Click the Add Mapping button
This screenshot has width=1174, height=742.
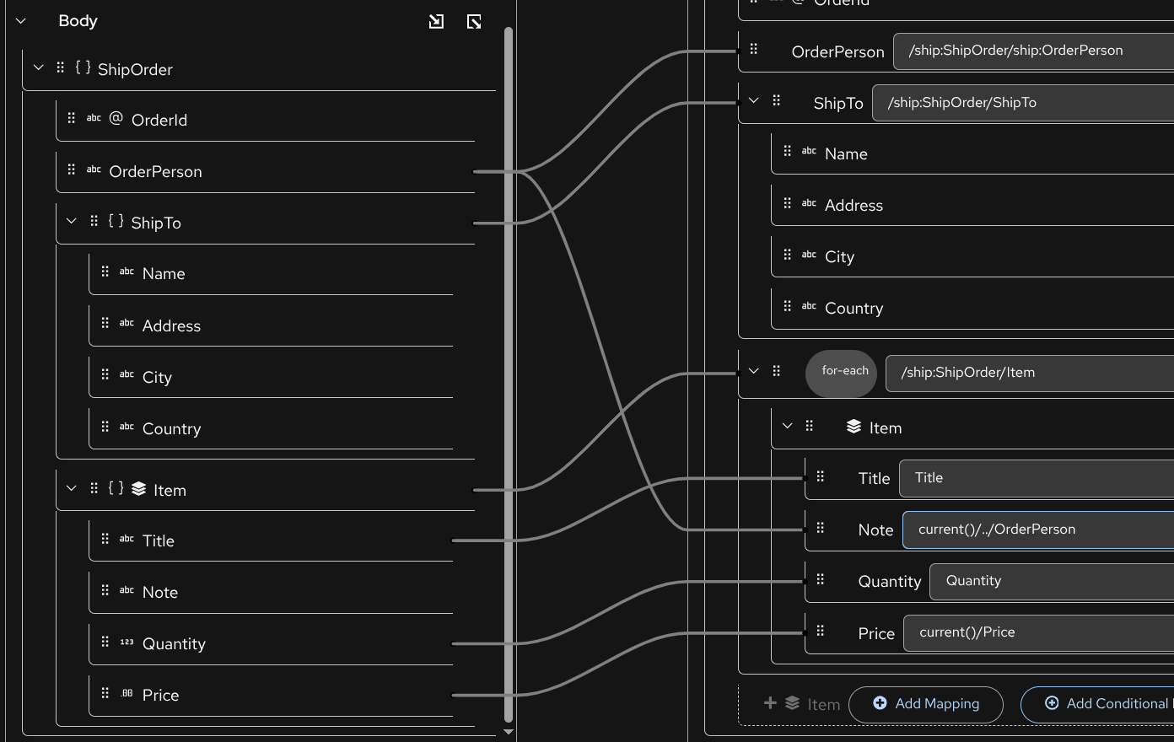point(926,704)
